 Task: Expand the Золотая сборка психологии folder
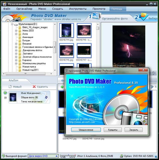[x=16, y=57]
